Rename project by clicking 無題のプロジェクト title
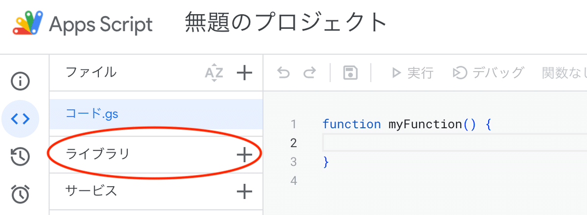The width and height of the screenshot is (587, 215). click(286, 23)
